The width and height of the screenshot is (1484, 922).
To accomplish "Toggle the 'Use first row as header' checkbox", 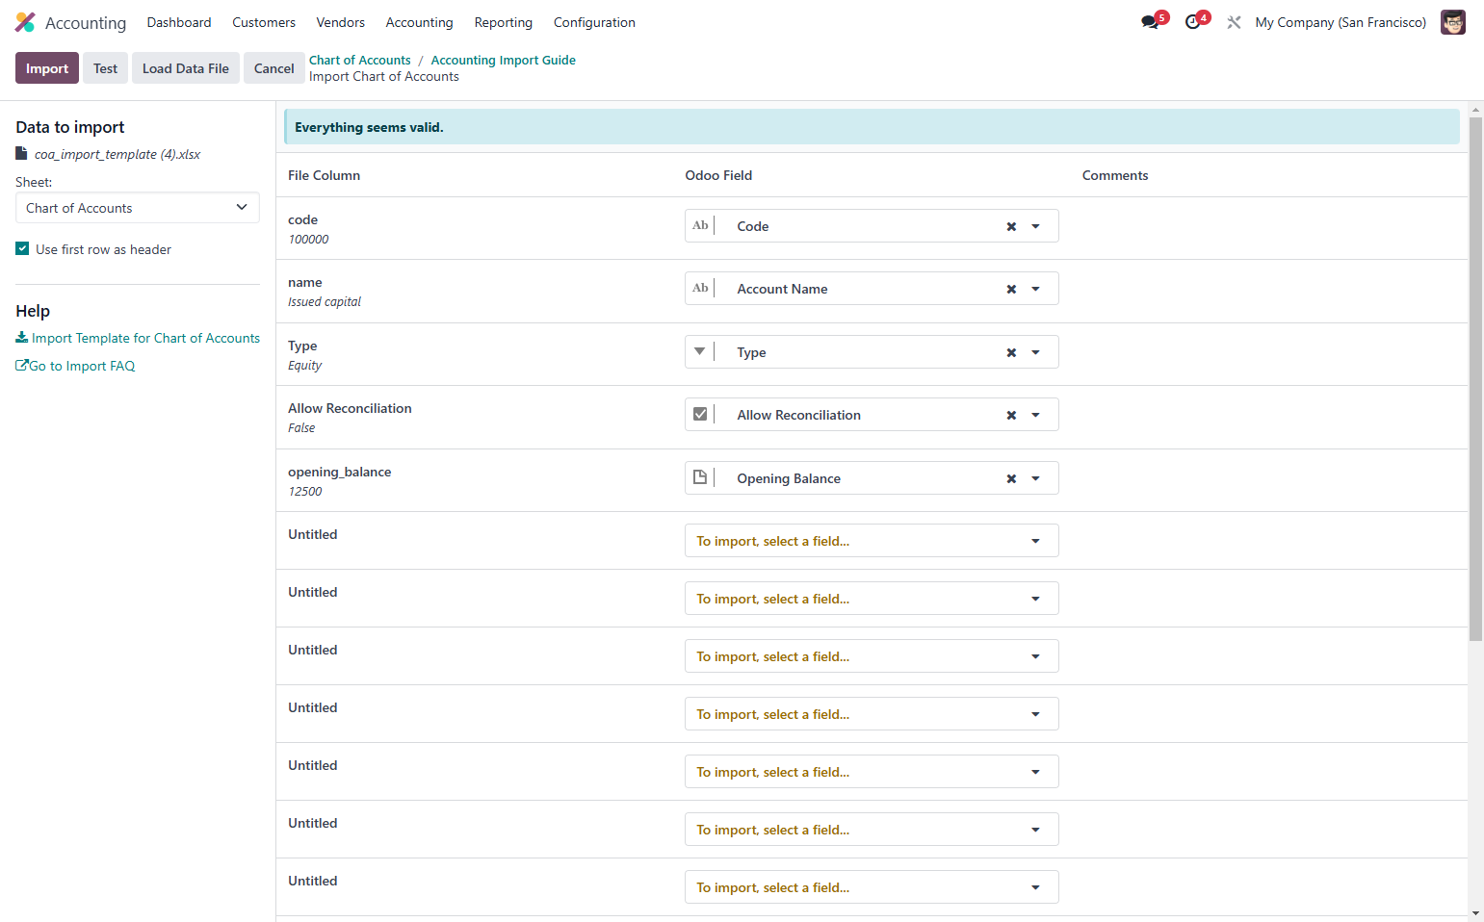I will (x=22, y=248).
